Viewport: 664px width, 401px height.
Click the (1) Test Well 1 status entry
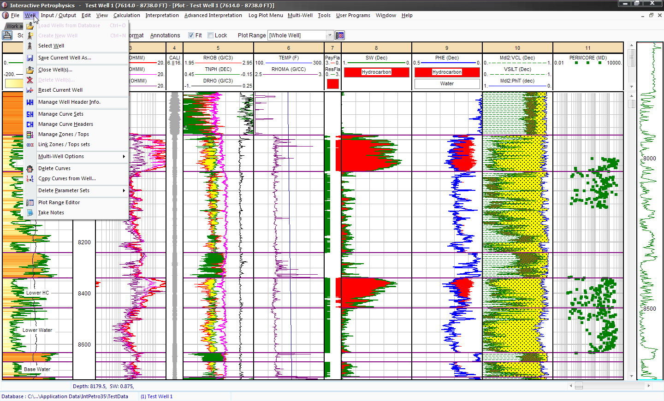pos(157,396)
